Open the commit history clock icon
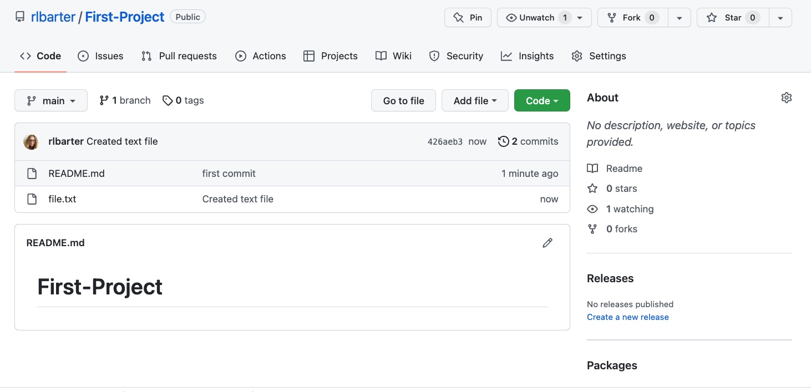Image resolution: width=811 pixels, height=392 pixels. click(504, 141)
